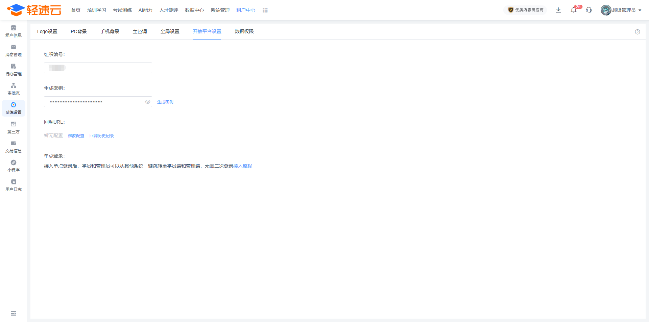This screenshot has height=322, width=649.
Task: Switch to the 数据权限 tab
Action: 244,31
